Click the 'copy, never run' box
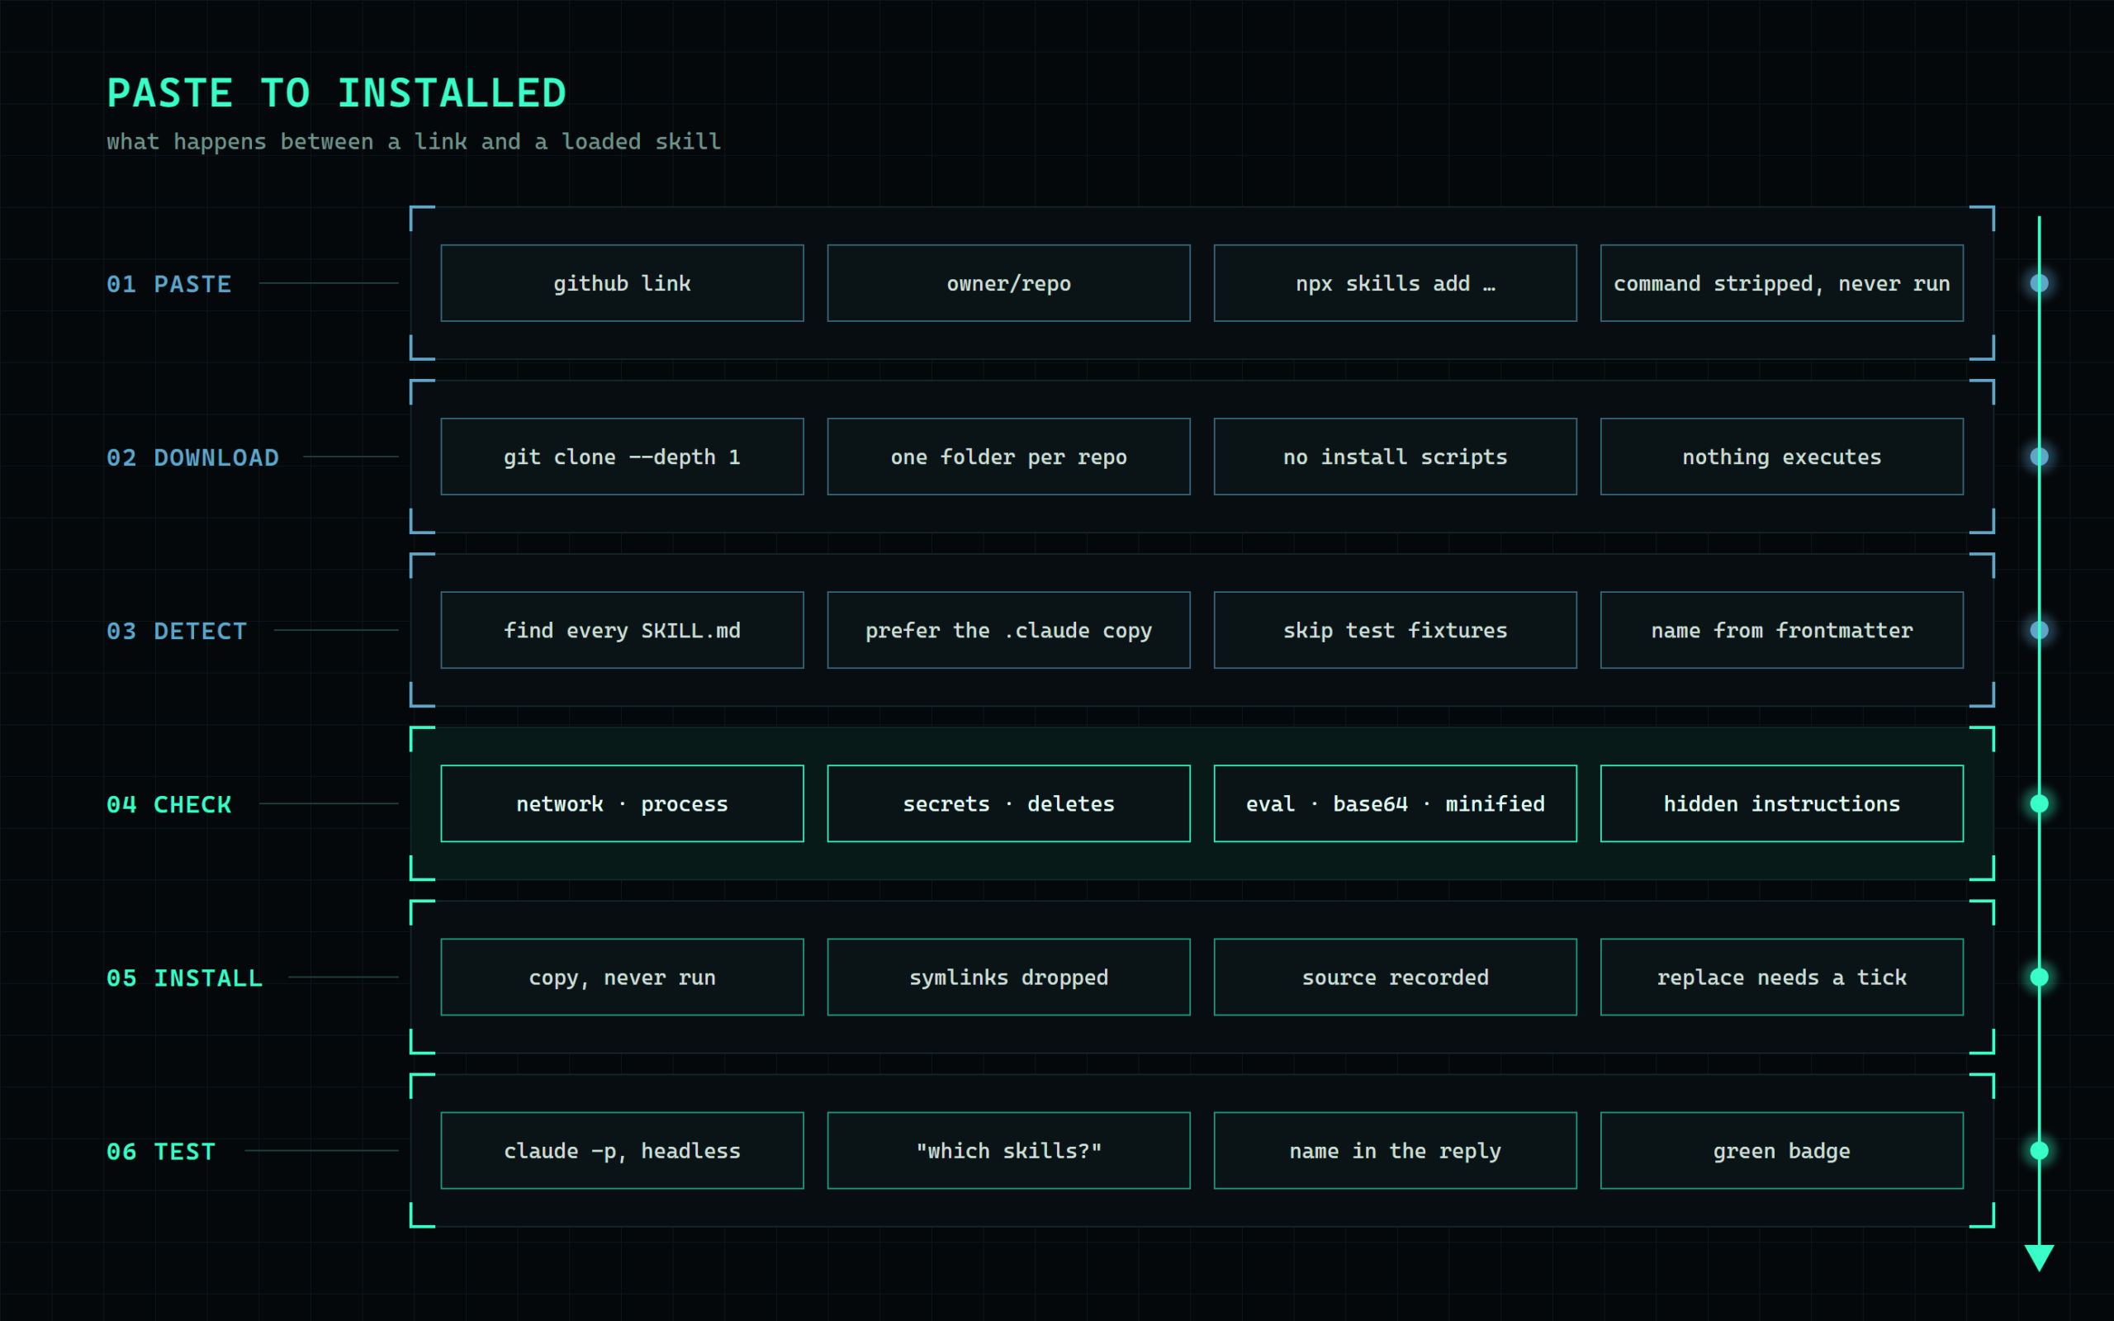Screen dimensions: 2114x1321 [622, 977]
